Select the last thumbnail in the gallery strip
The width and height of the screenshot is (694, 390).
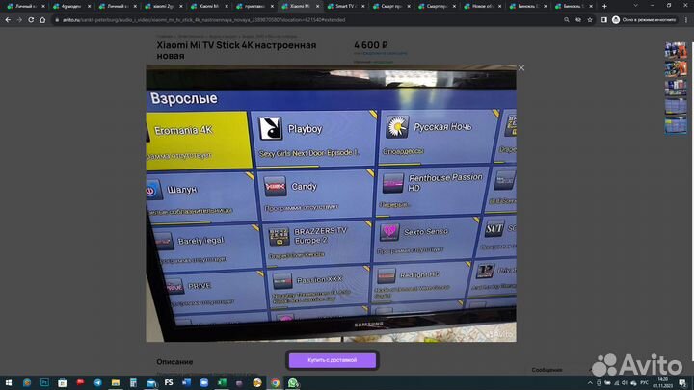point(675,123)
